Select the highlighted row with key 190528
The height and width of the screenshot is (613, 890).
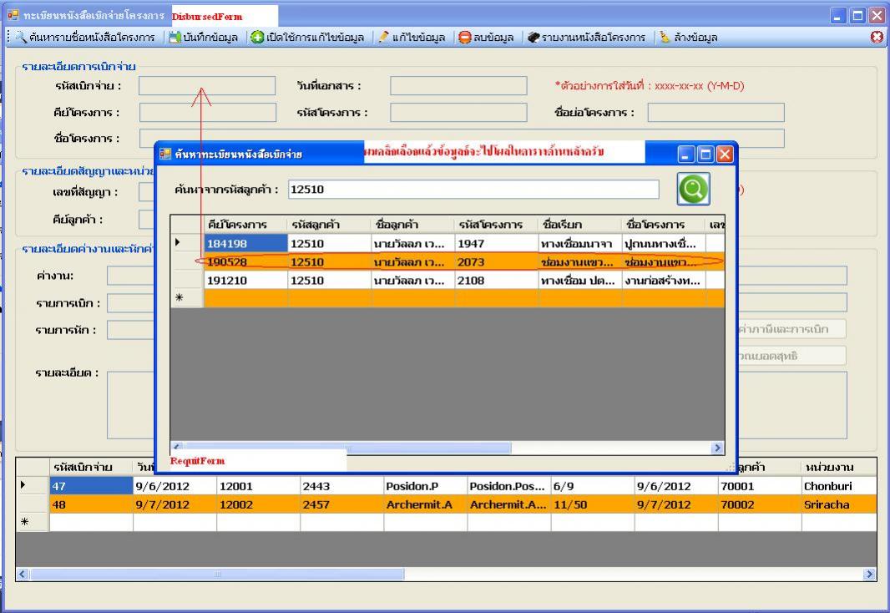coord(244,262)
